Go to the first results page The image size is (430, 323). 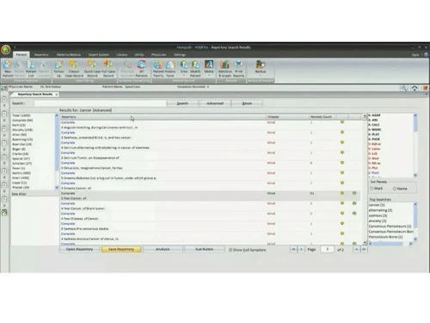(x=293, y=250)
